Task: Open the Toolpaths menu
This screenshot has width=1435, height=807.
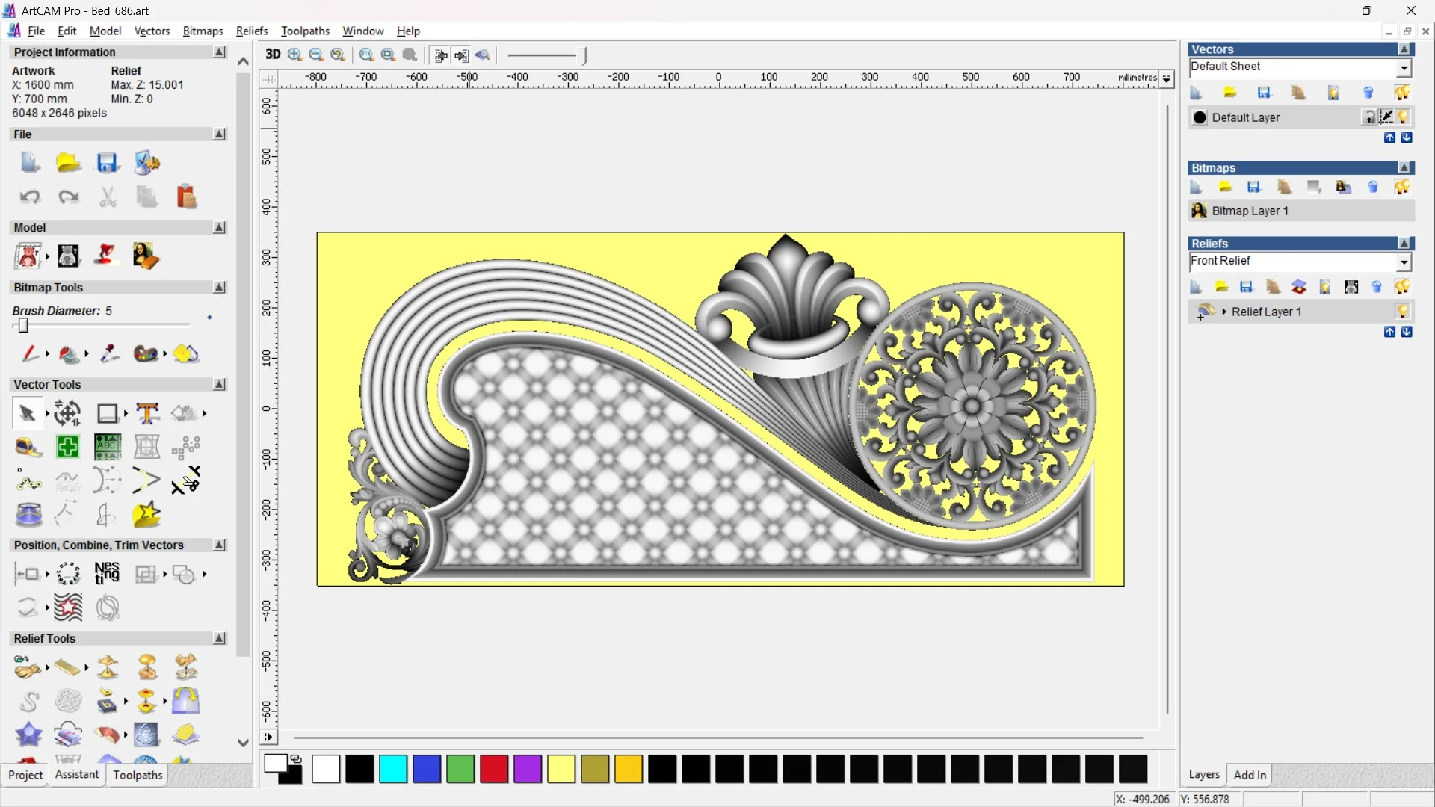Action: (305, 31)
